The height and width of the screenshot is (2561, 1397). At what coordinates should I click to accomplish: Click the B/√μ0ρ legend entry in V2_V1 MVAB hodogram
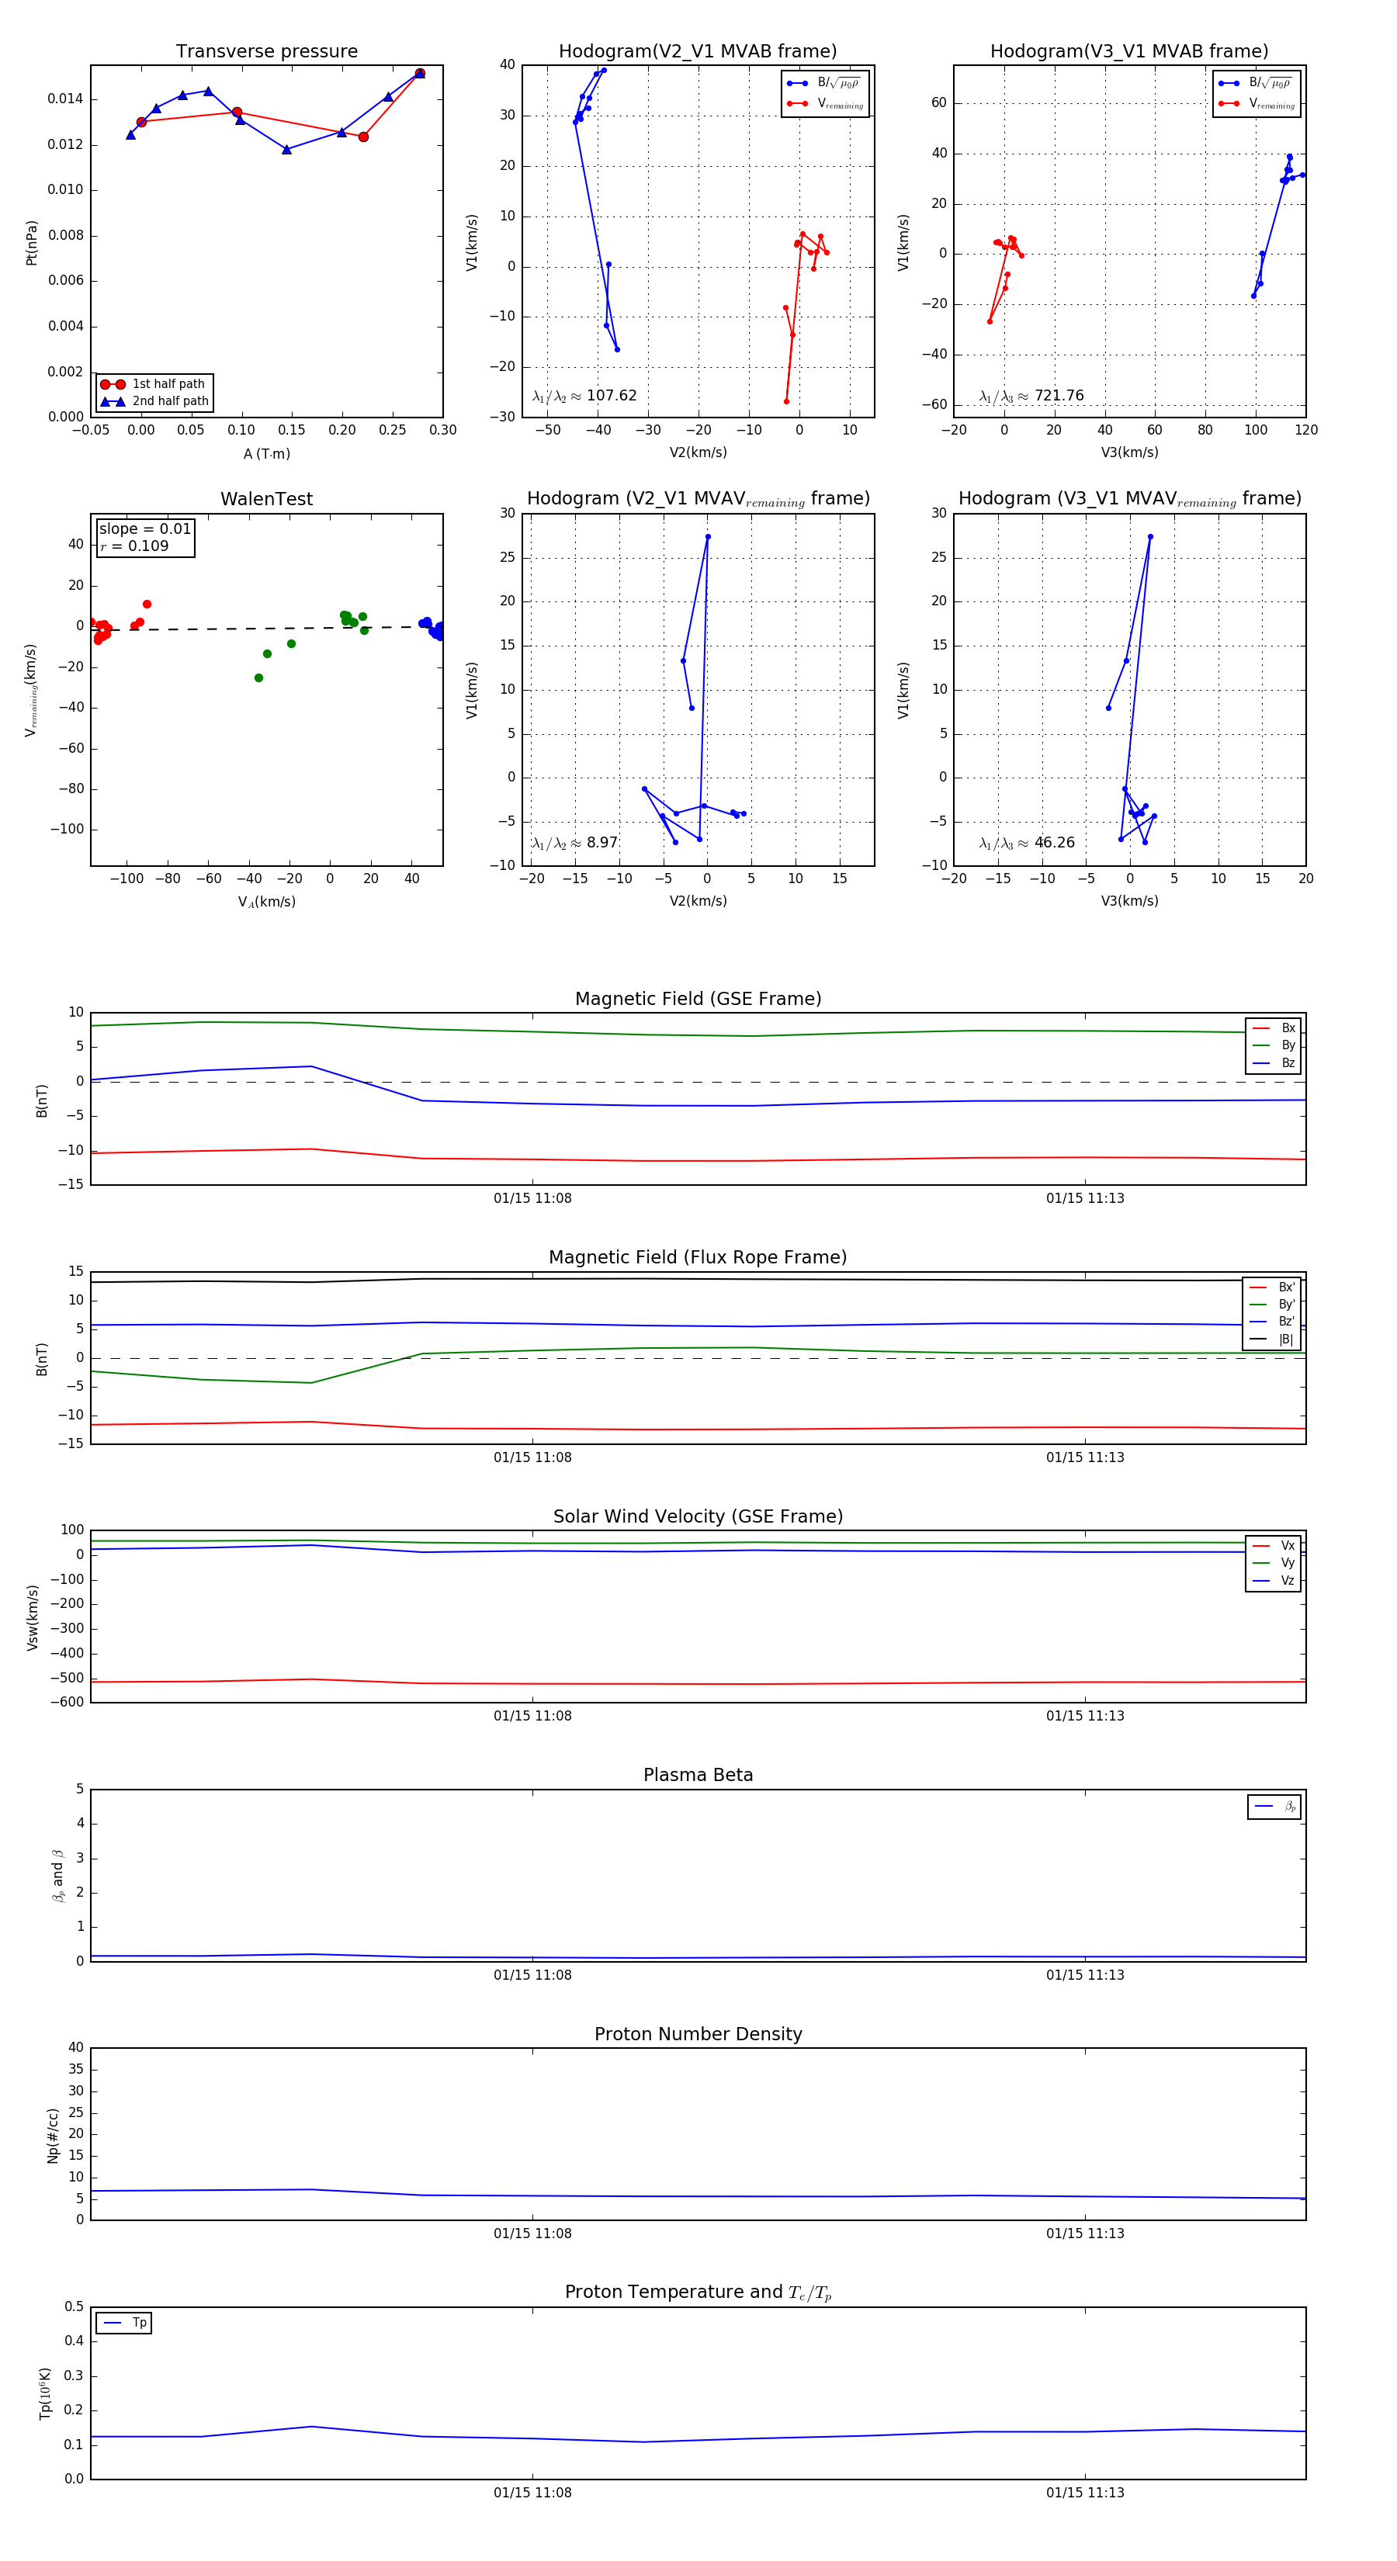click(x=824, y=84)
